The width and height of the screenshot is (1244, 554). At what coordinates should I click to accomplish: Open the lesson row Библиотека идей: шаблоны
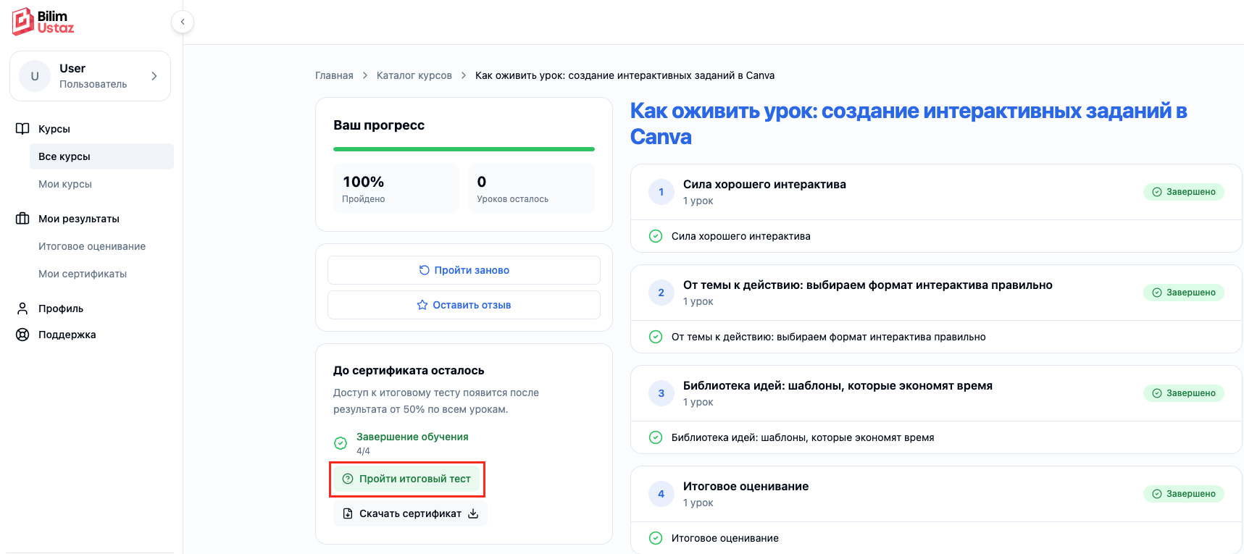point(936,437)
